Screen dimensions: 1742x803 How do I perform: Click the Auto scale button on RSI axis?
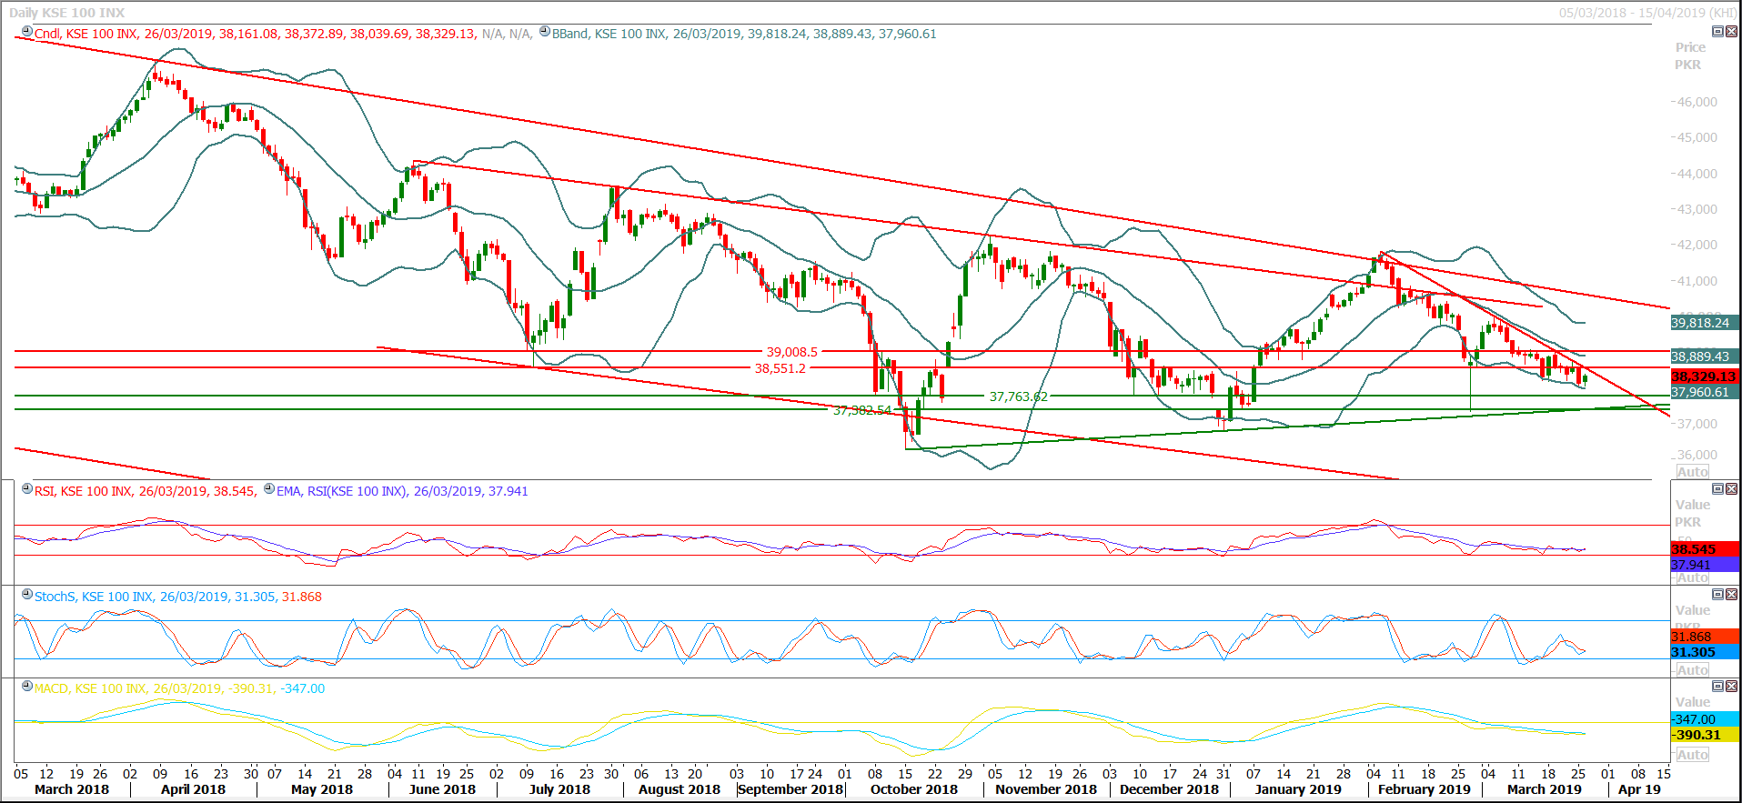tap(1693, 578)
